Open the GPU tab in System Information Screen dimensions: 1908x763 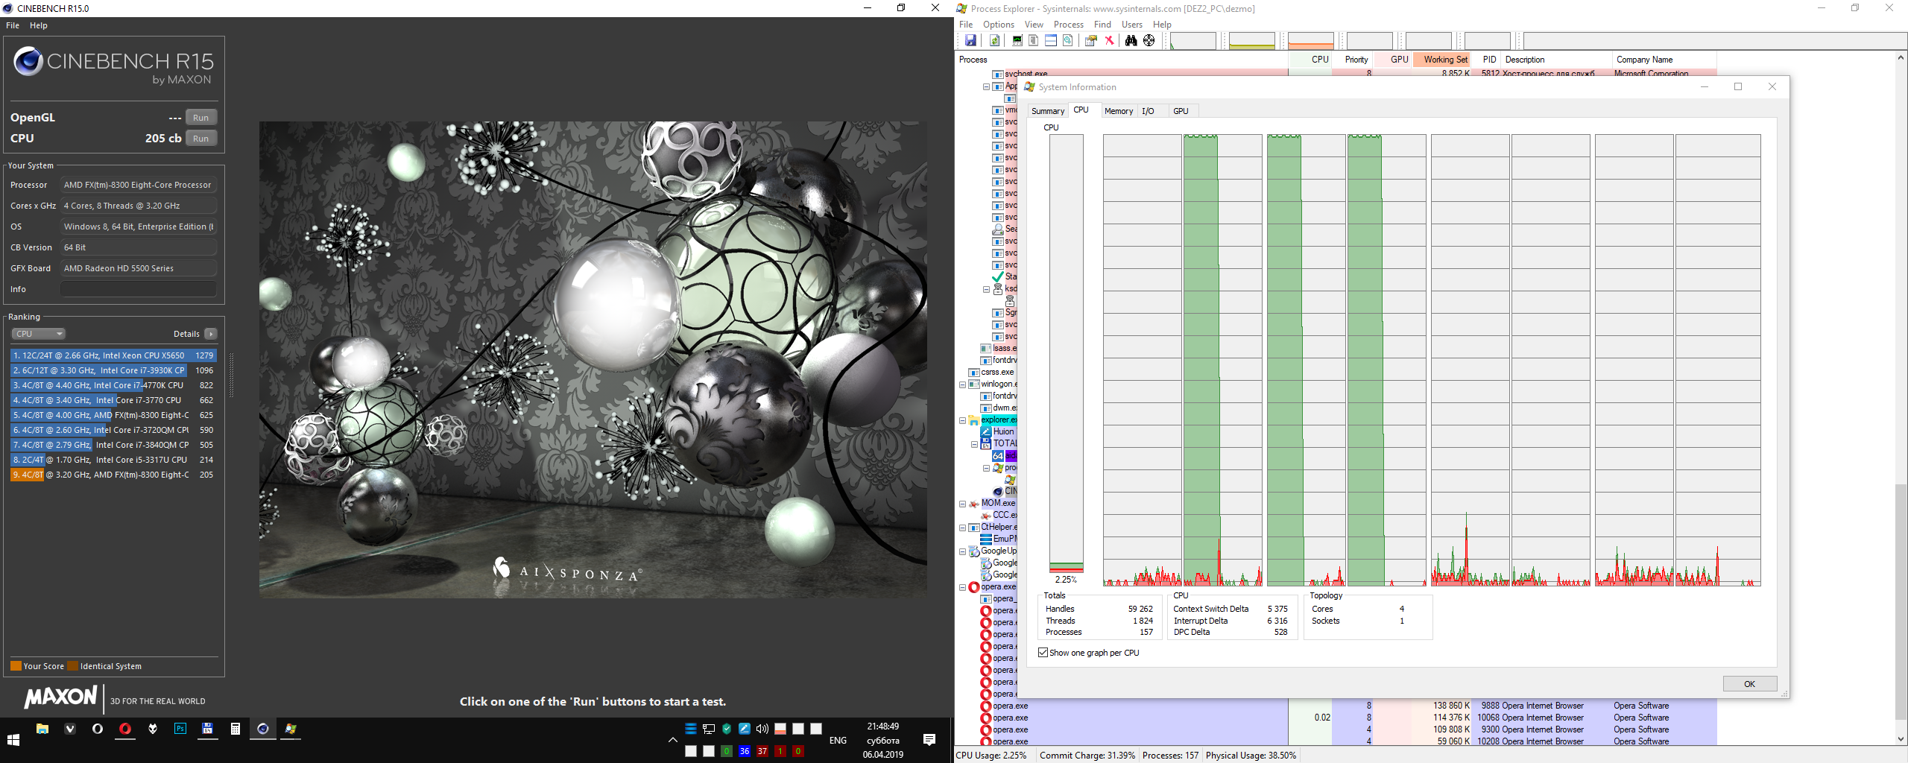coord(1181,111)
